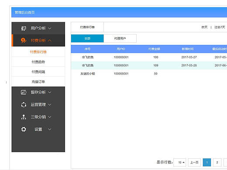Filter by 过去7天

[220, 27]
